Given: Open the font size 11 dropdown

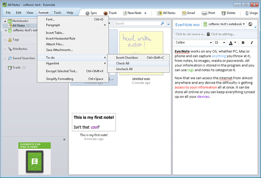Looking at the screenshot, I should pos(224,43).
